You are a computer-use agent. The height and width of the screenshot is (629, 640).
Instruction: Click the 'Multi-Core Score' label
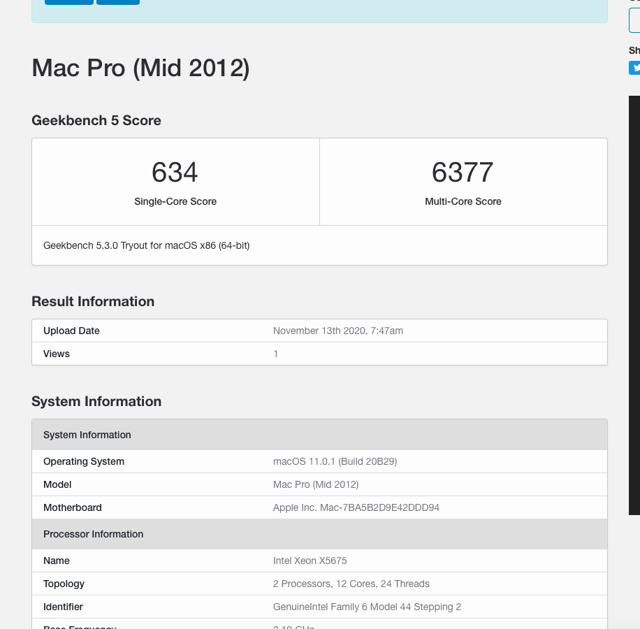(463, 201)
